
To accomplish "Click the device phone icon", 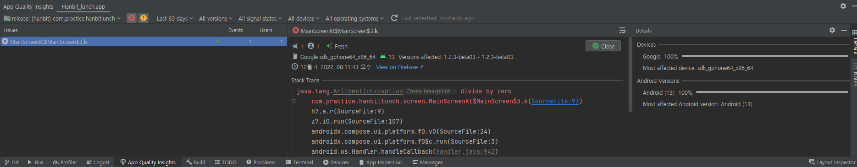I will tap(295, 57).
